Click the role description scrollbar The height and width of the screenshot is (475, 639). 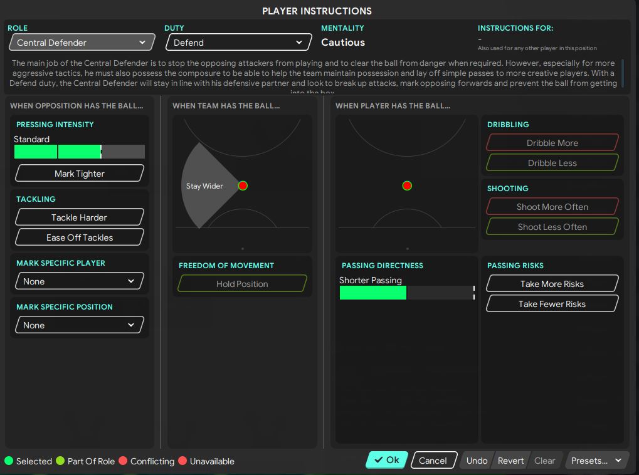coord(623,73)
